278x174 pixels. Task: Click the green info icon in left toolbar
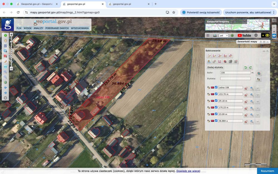[5, 35]
